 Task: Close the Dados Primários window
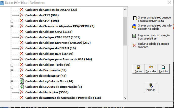169,3
